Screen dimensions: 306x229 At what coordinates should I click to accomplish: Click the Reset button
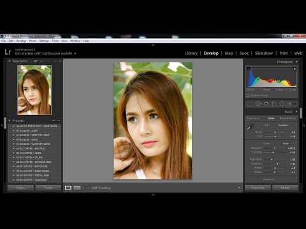(x=285, y=188)
